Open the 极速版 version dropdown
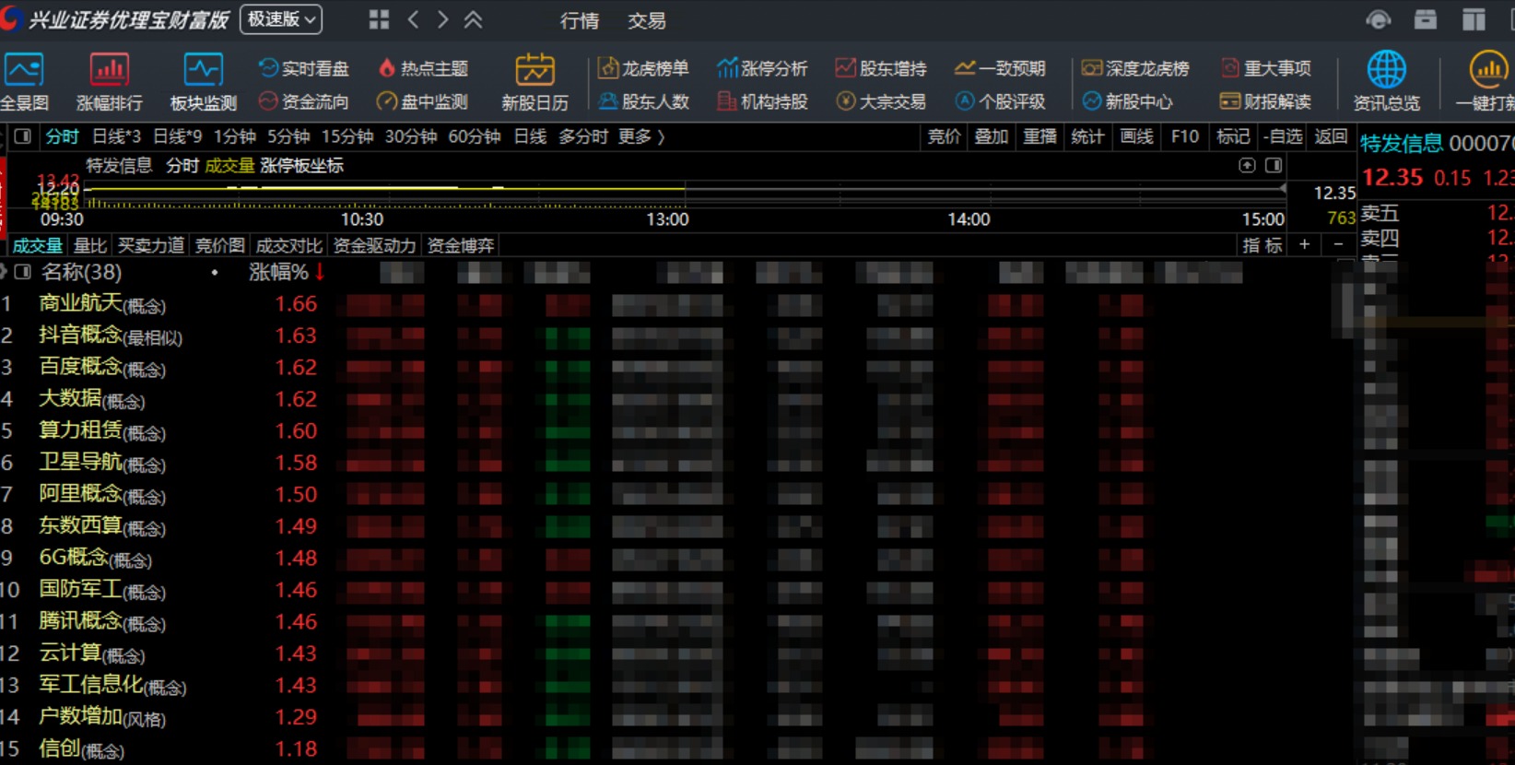The width and height of the screenshot is (1515, 765). click(281, 19)
